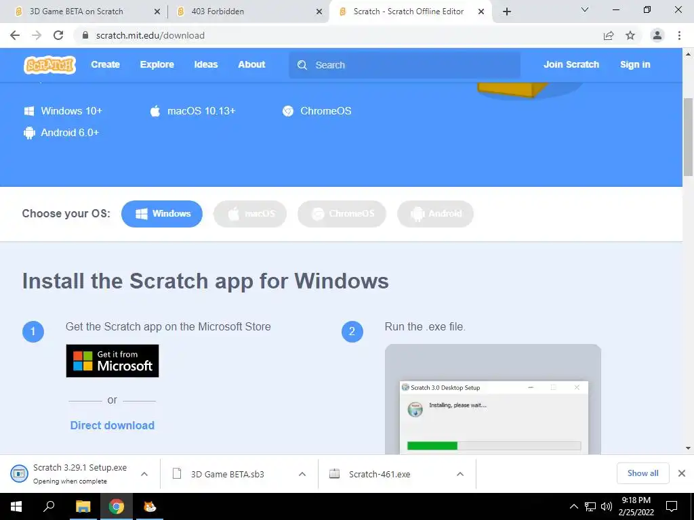Image resolution: width=694 pixels, height=520 pixels.
Task: Click Show all downloads button
Action: coord(643,473)
